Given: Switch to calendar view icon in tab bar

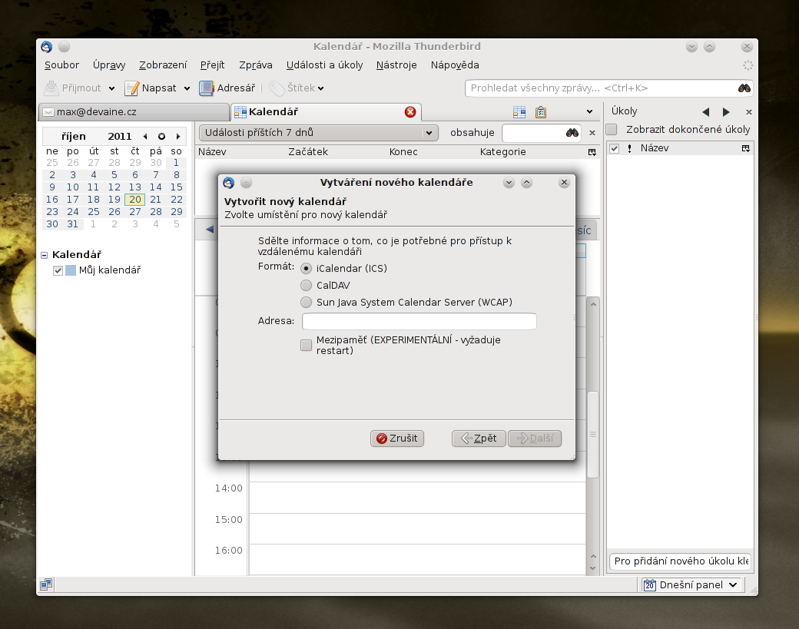Looking at the screenshot, I should point(519,112).
